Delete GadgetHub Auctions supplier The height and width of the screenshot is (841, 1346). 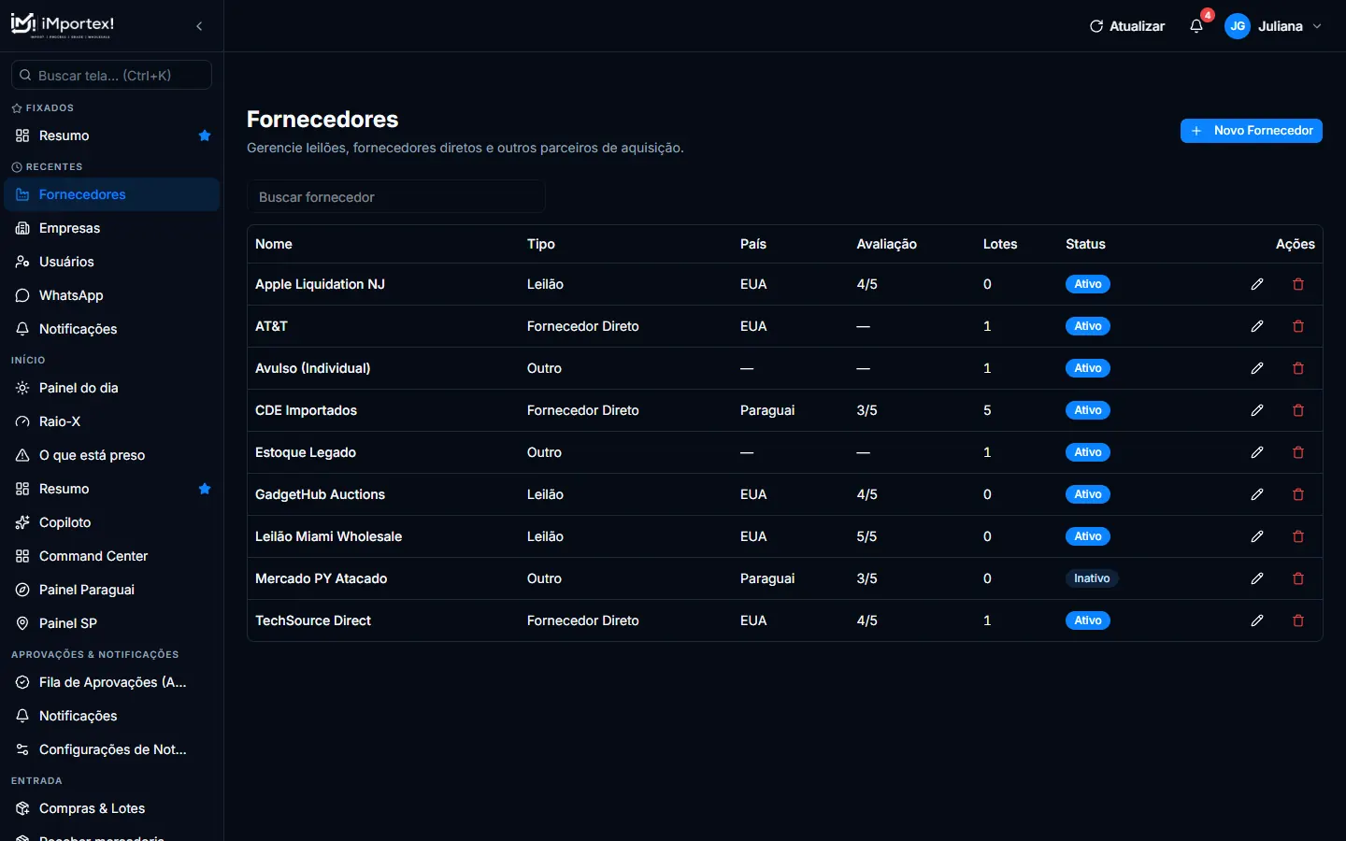(1298, 494)
